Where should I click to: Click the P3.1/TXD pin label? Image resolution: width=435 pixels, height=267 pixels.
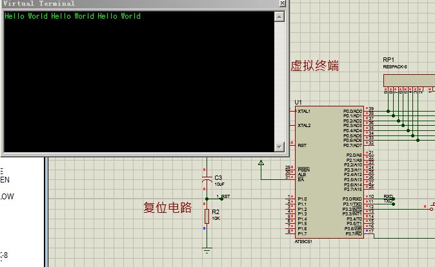[352, 204]
